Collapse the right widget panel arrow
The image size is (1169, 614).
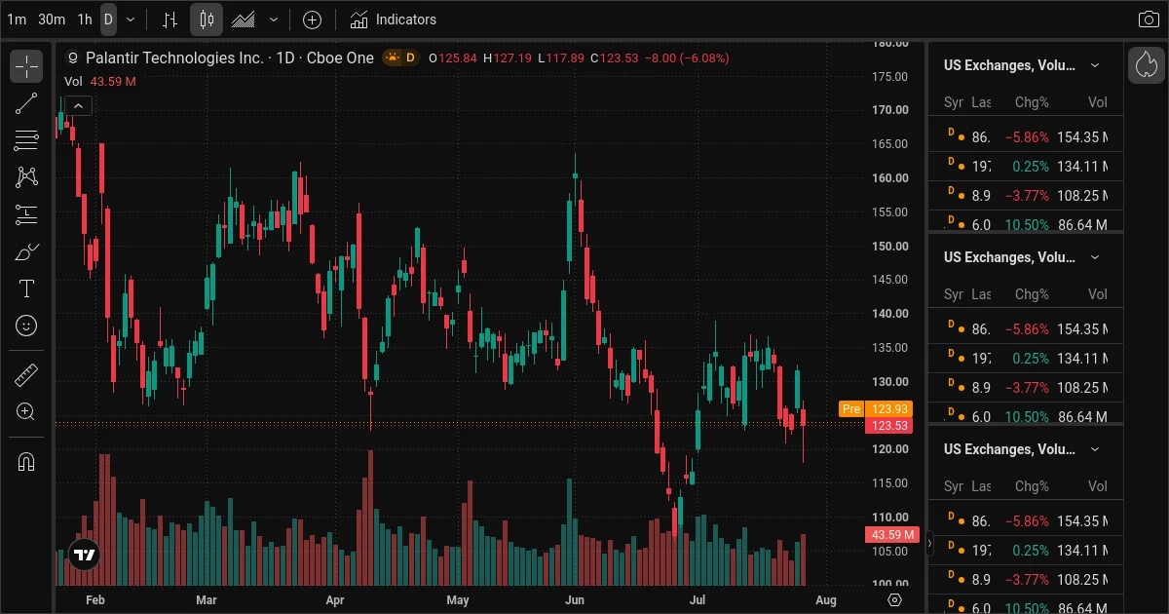pyautogui.click(x=929, y=544)
